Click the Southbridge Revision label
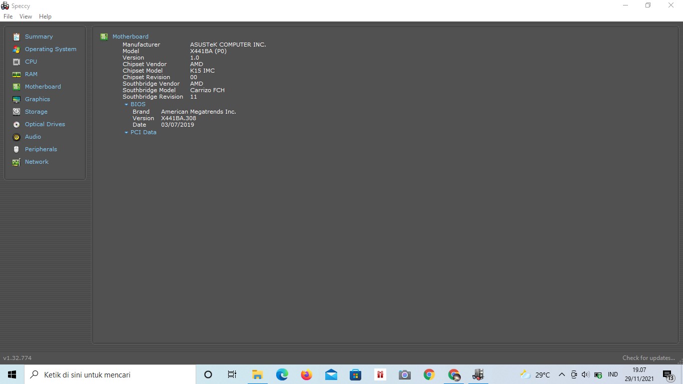 (153, 97)
